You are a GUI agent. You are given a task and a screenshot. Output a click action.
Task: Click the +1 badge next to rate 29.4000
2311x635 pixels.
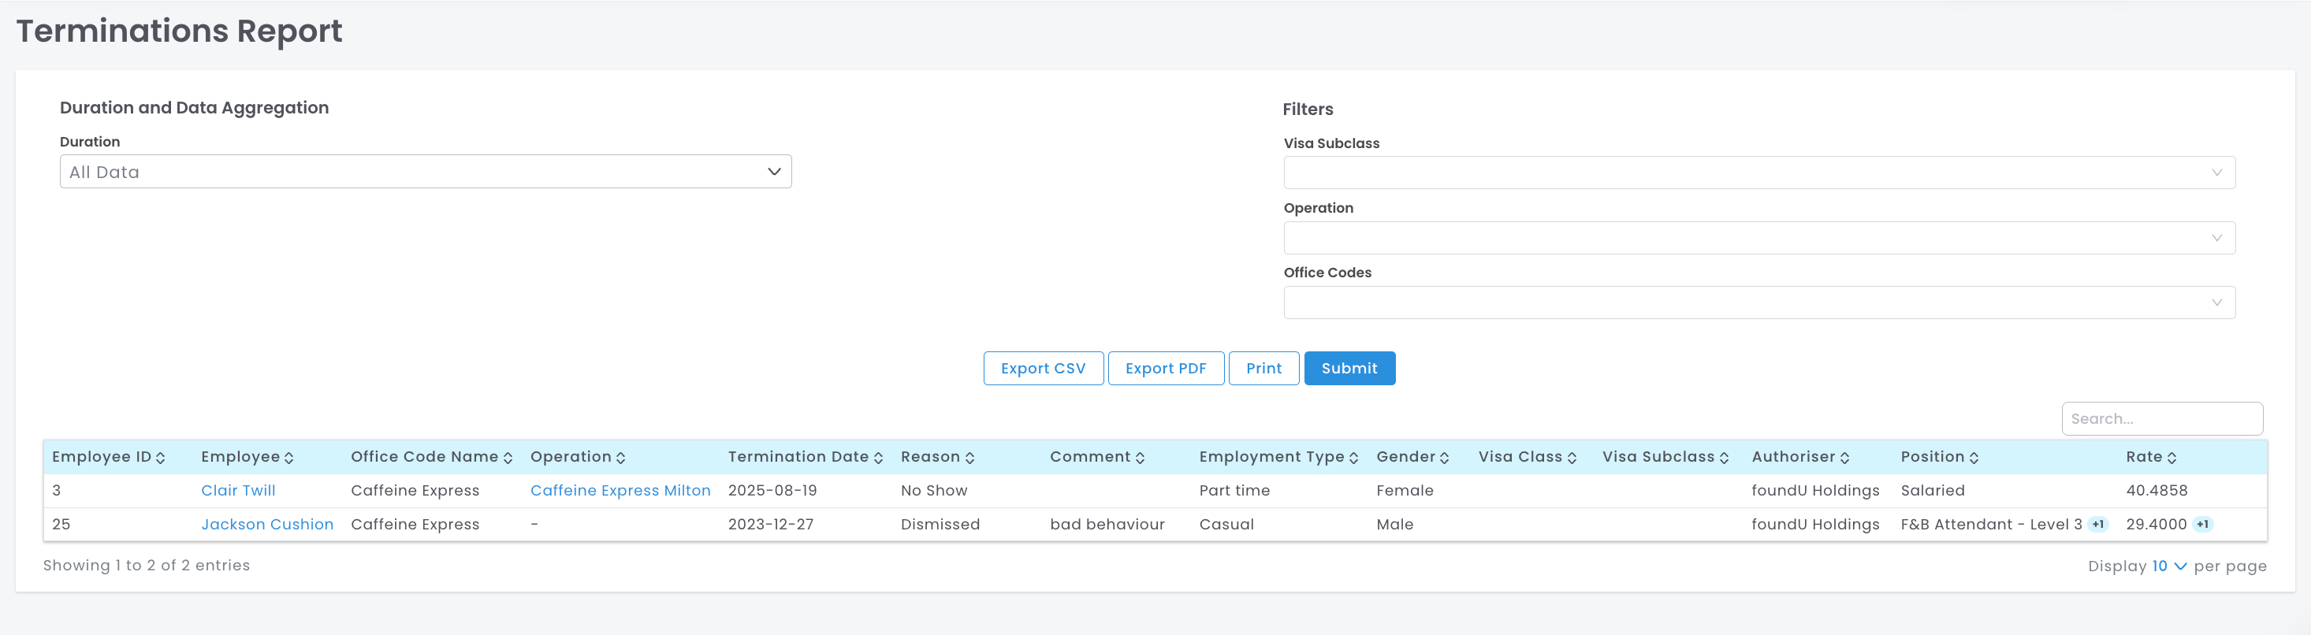point(2202,525)
